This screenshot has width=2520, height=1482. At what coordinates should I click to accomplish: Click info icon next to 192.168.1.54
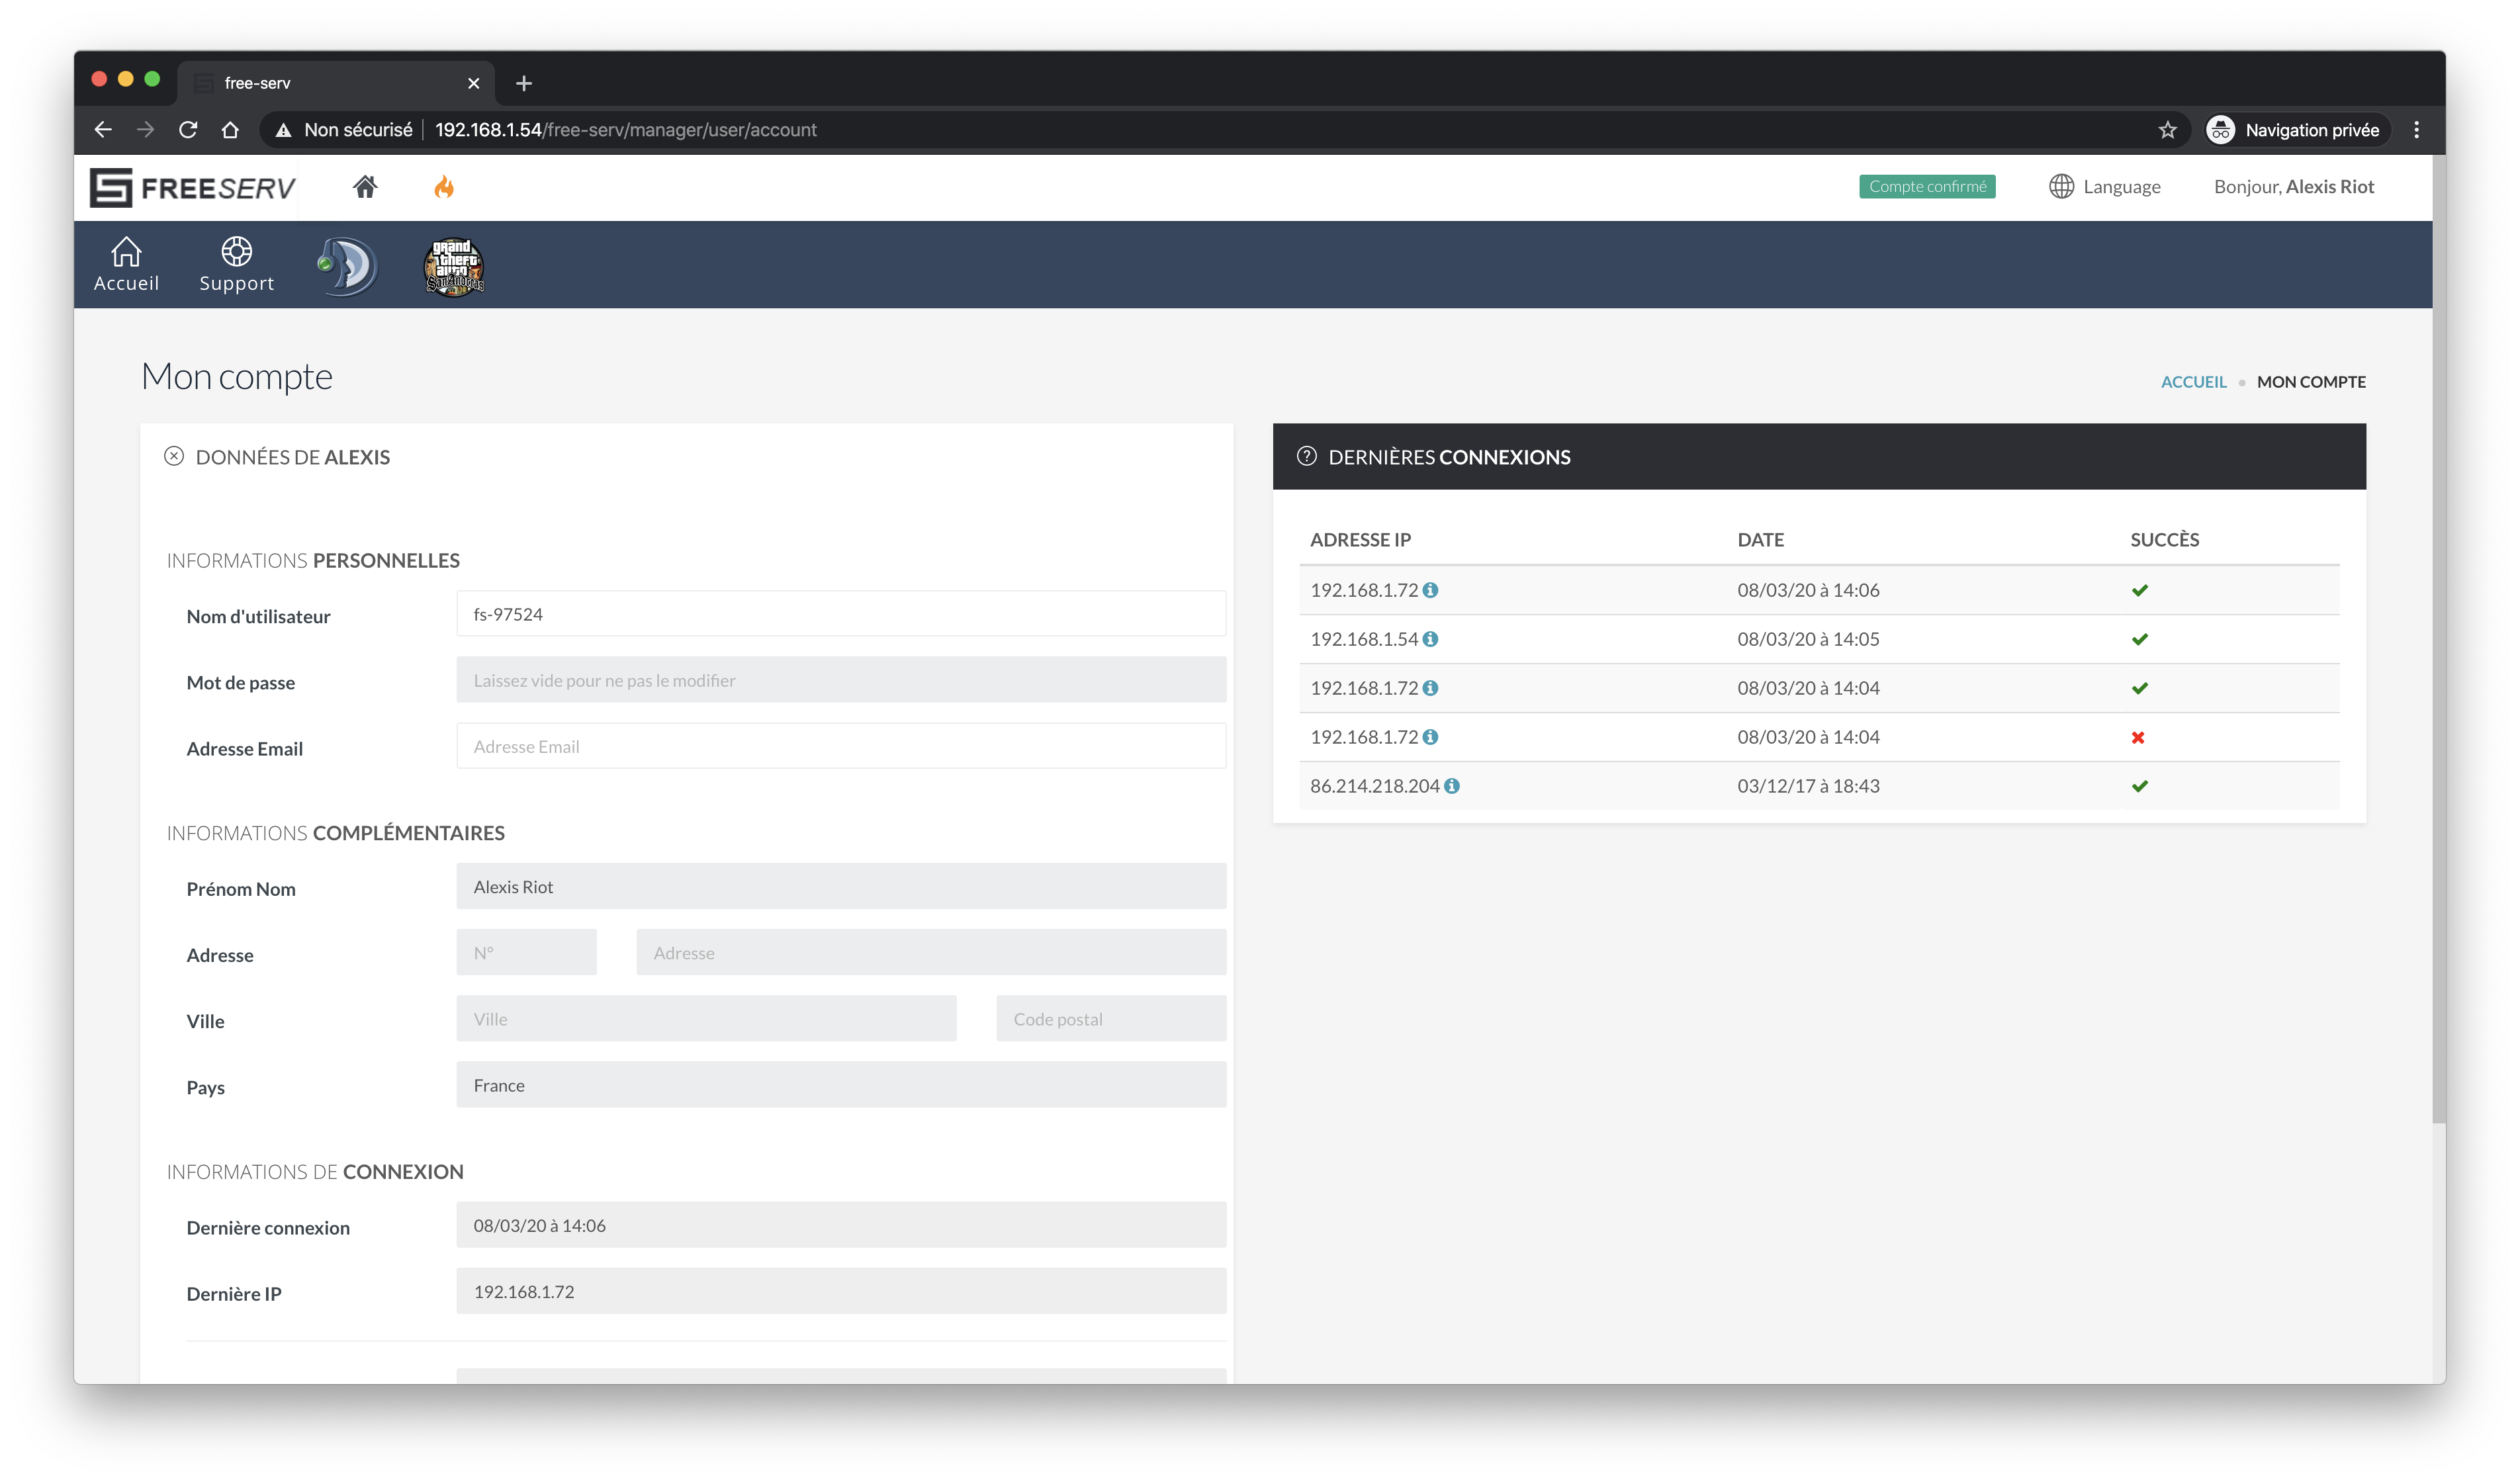1431,639
